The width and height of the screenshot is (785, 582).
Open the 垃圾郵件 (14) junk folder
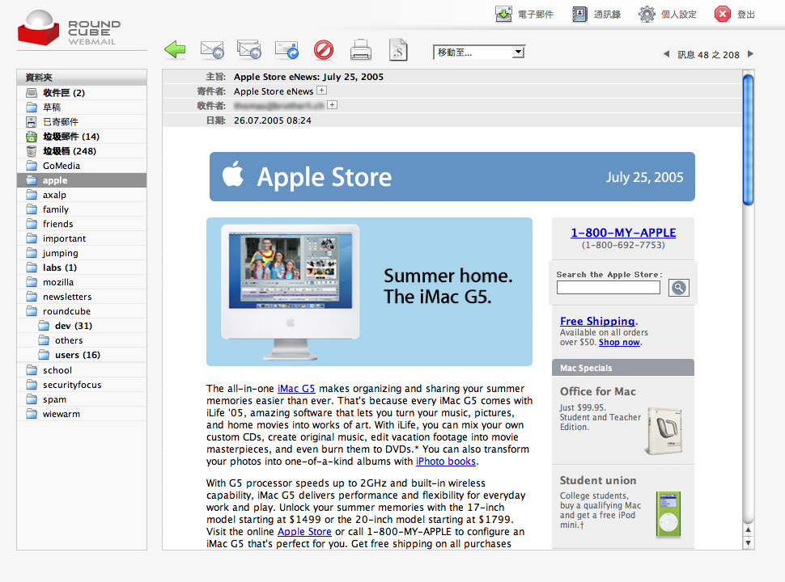coord(82,137)
